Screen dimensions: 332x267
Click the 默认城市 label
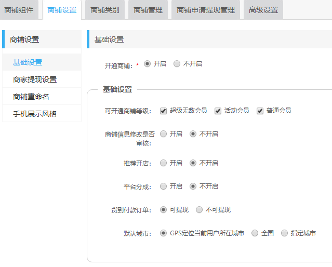(137, 233)
